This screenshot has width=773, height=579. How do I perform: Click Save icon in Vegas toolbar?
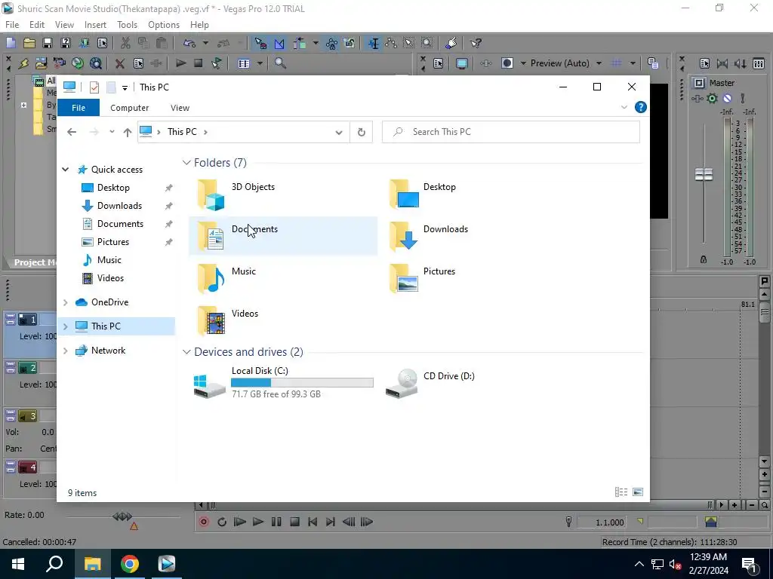click(x=48, y=43)
